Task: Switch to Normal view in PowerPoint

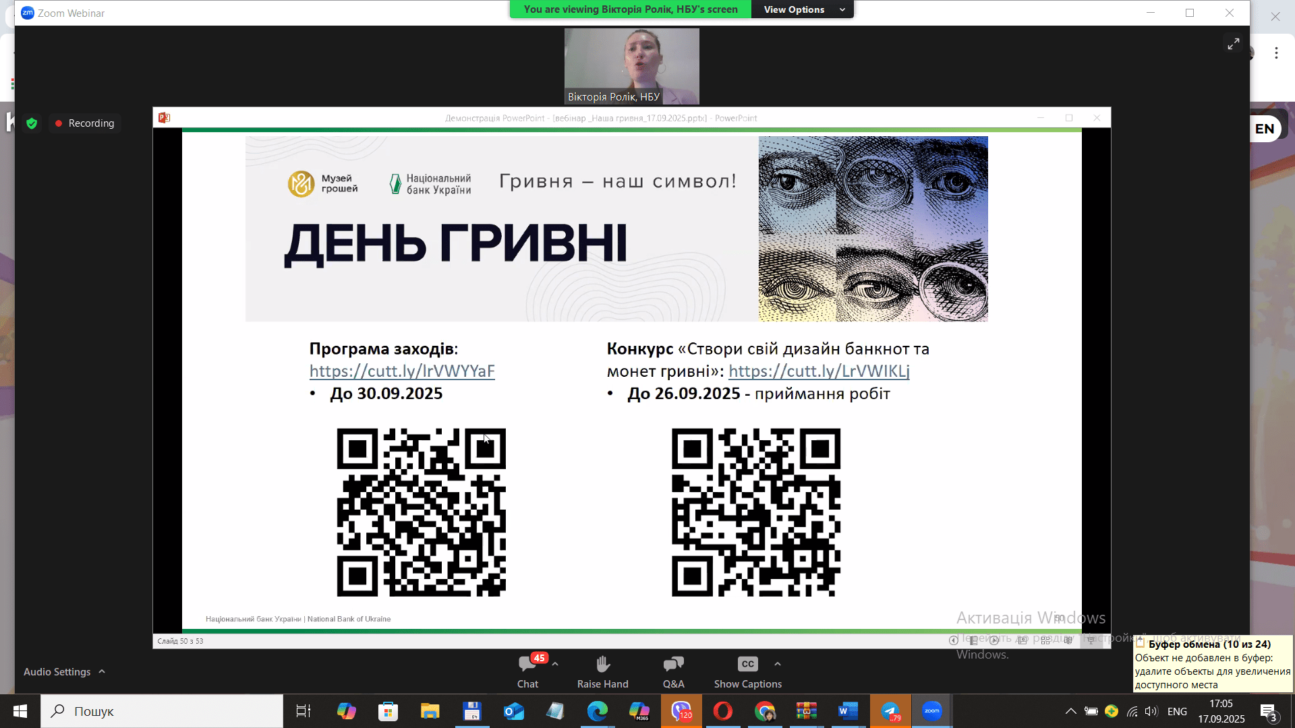Action: pos(1023,640)
